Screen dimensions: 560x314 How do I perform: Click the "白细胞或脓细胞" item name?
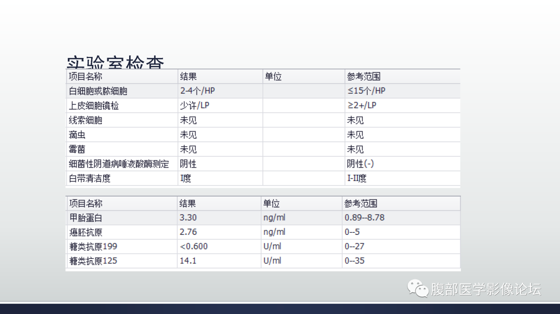coord(98,91)
